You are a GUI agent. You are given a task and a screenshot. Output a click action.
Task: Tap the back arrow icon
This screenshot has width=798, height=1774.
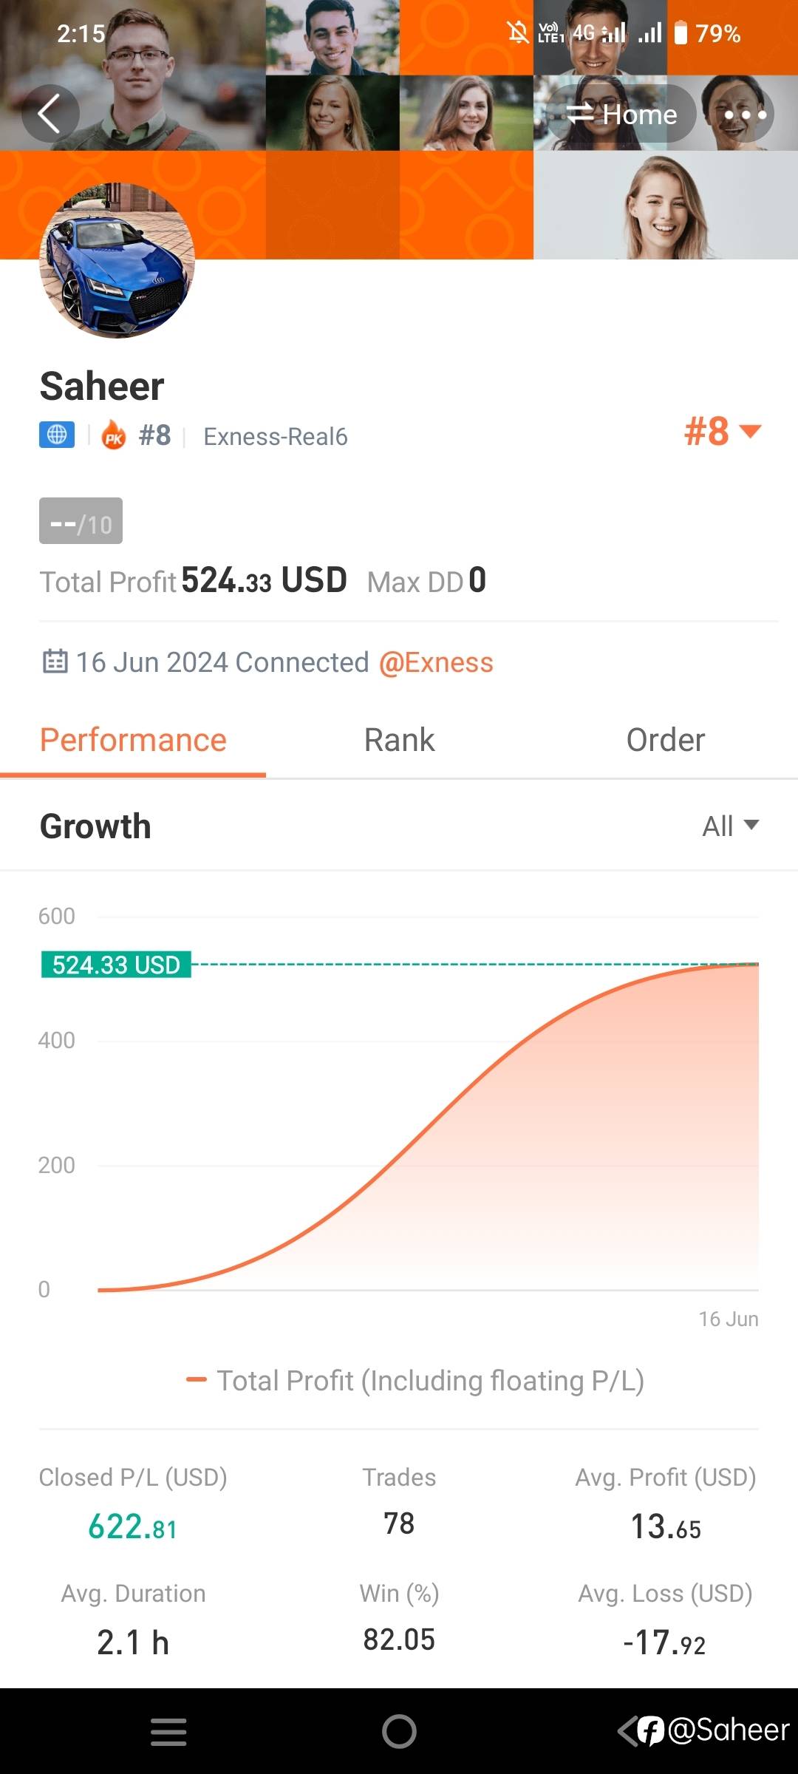tap(50, 115)
